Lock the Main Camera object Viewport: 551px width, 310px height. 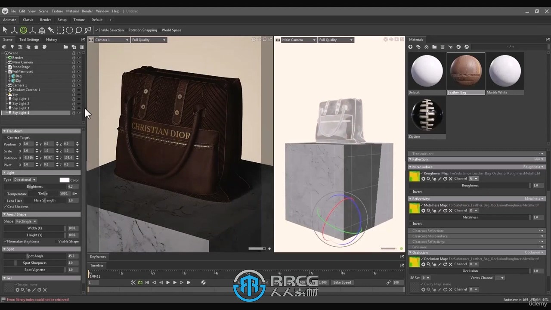(x=74, y=62)
